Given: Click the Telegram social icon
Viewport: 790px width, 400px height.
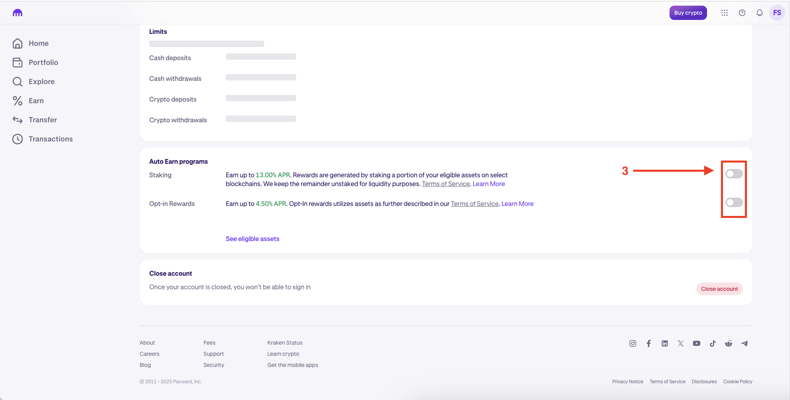Looking at the screenshot, I should [x=745, y=343].
